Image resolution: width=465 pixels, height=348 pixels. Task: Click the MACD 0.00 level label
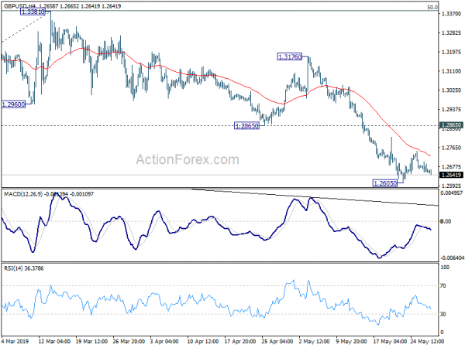[x=446, y=221]
